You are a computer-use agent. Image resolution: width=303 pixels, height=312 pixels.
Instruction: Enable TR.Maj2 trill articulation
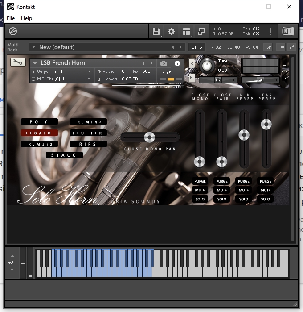39,144
